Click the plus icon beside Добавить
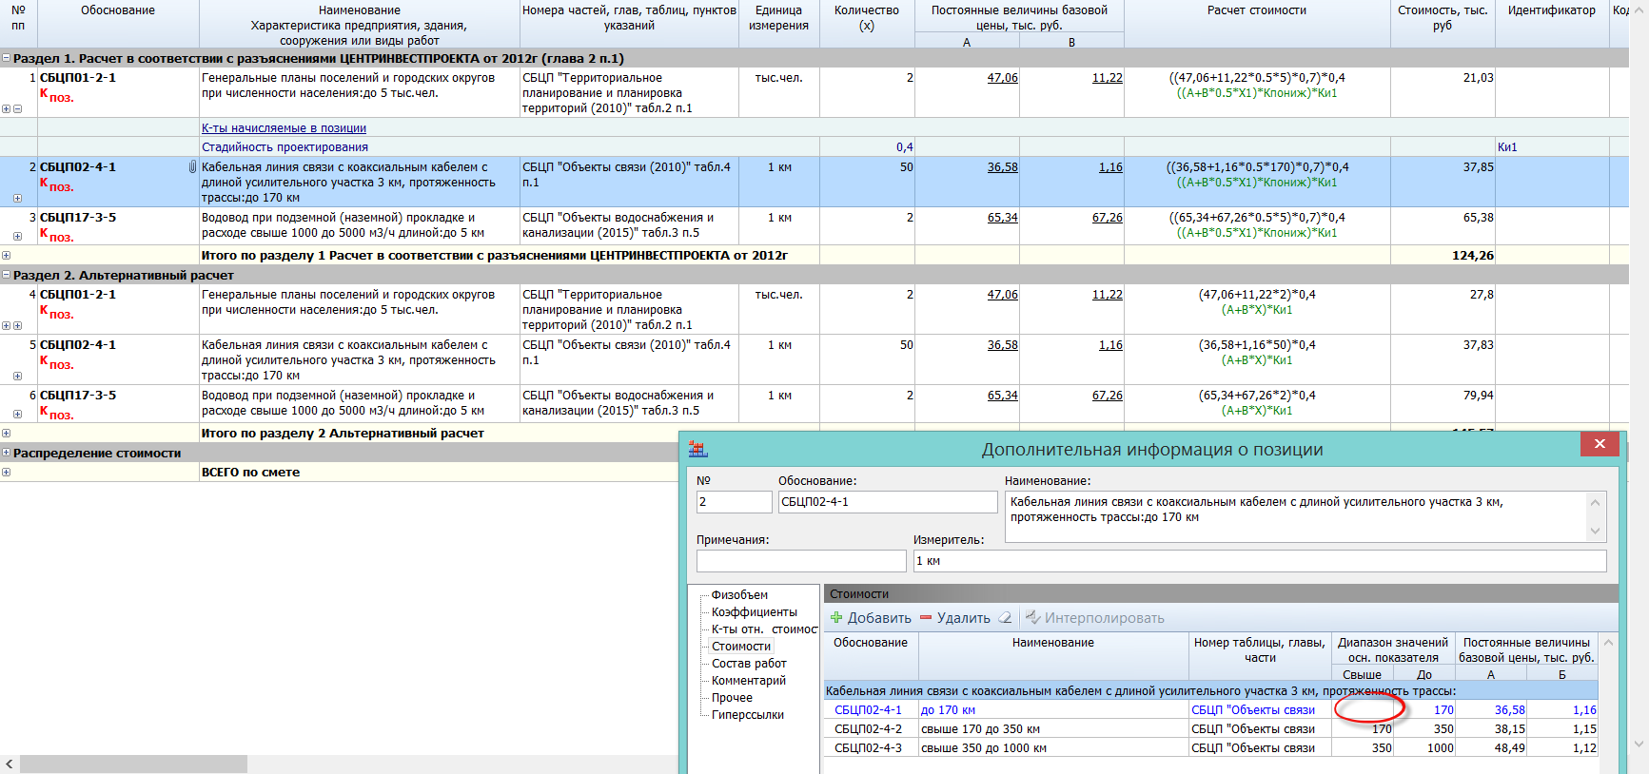Viewport: 1649px width, 774px height. click(x=836, y=618)
